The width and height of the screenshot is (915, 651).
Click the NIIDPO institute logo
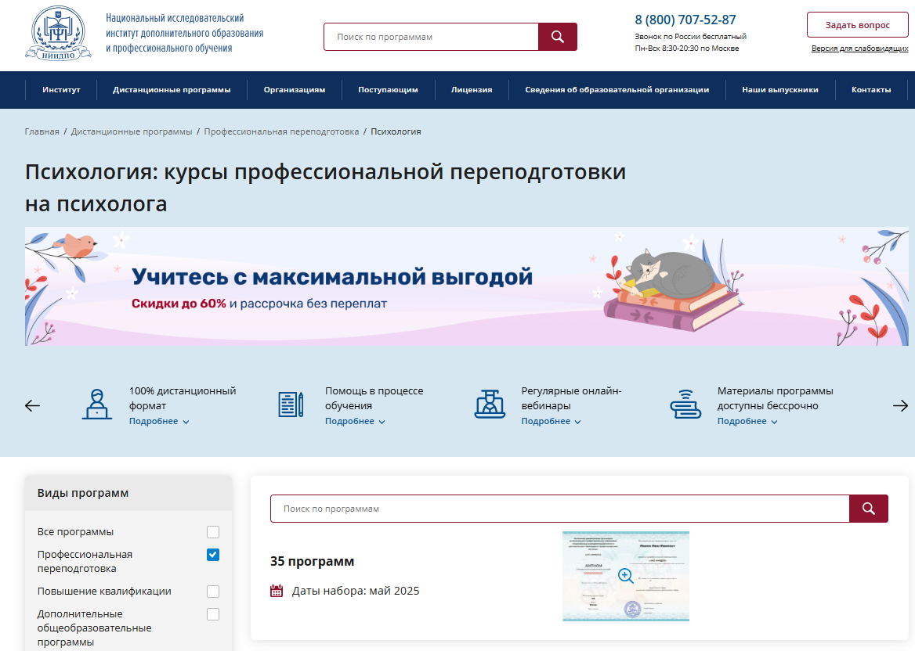coord(58,33)
